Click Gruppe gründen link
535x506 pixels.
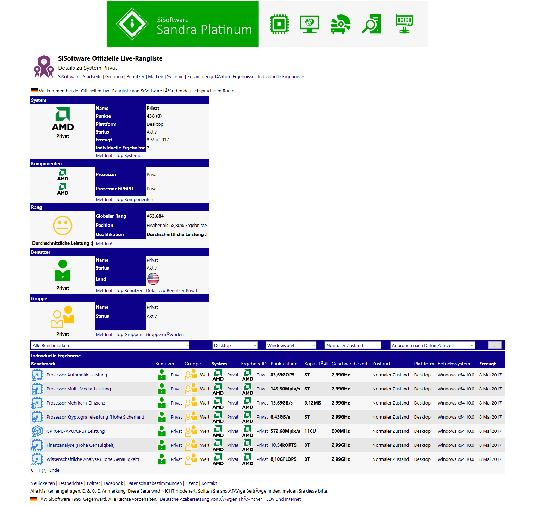165,334
